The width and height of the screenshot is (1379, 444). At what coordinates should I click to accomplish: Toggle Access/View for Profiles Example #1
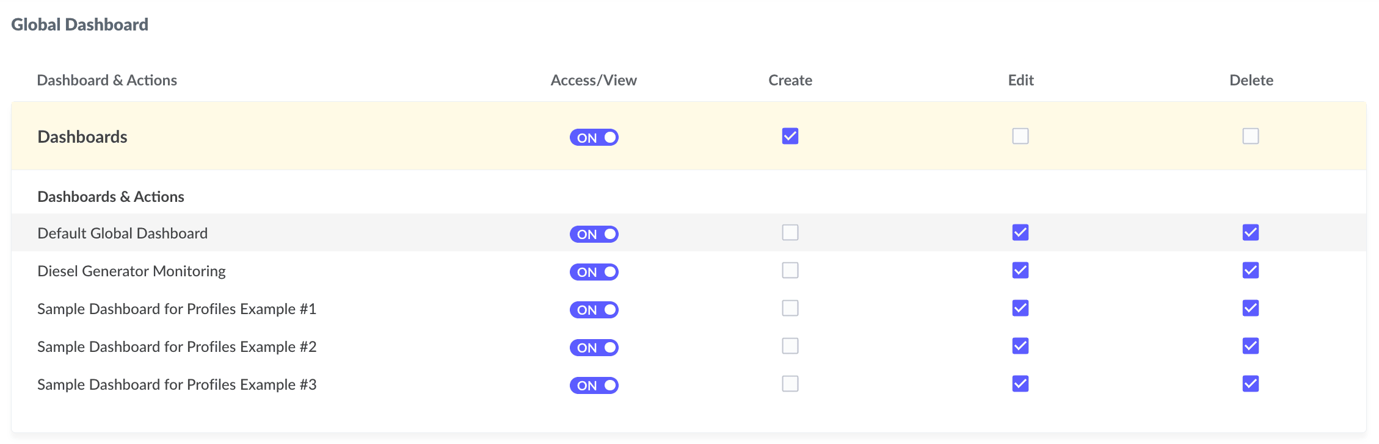click(x=594, y=310)
